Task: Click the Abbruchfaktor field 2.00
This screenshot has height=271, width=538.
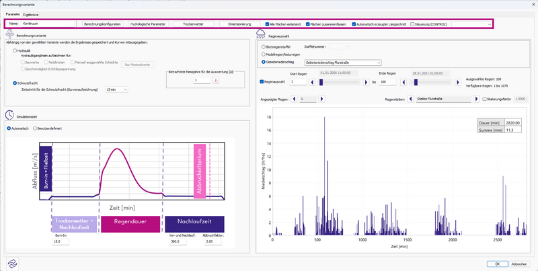Action: [213, 242]
